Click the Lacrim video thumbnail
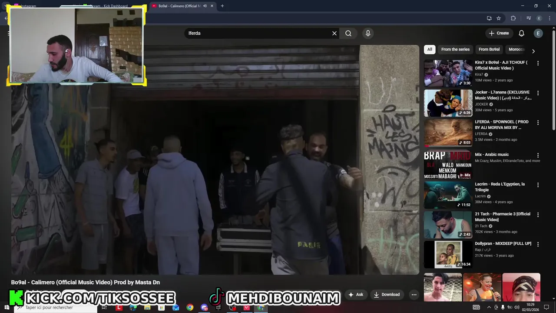The image size is (556, 313). 448,195
